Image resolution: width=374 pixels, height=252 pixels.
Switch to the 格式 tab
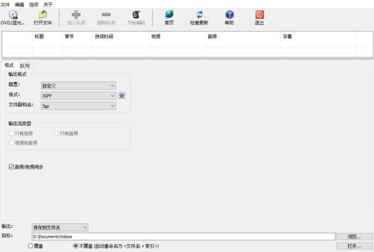coord(10,65)
